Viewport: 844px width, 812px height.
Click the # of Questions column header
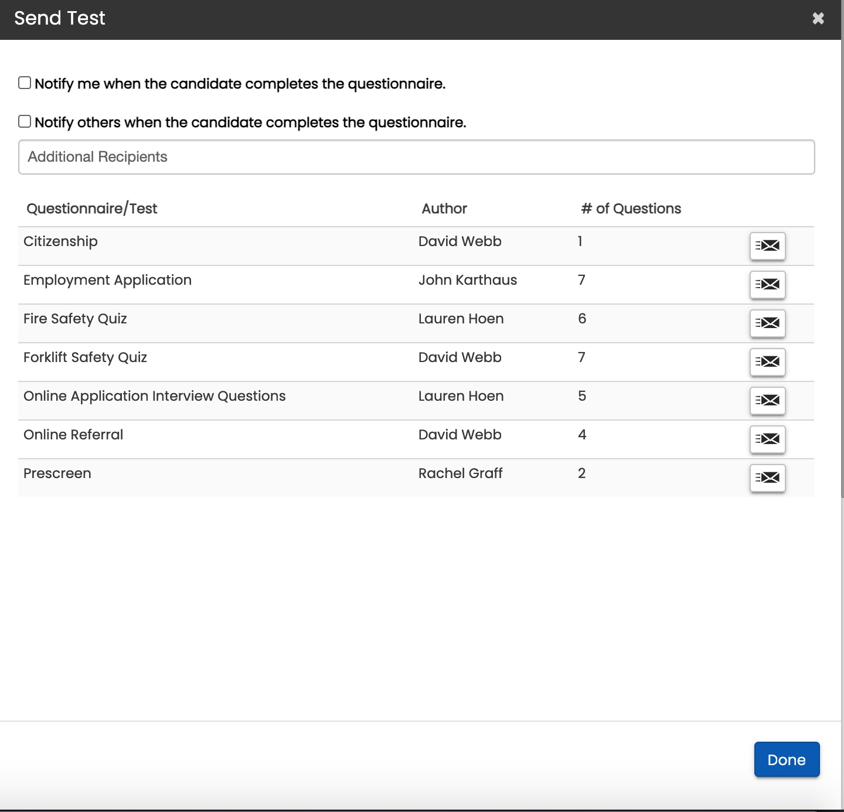(x=631, y=209)
